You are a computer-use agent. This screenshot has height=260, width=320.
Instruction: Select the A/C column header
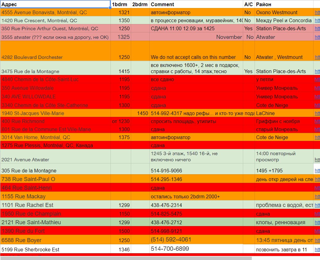pyautogui.click(x=249, y=4)
